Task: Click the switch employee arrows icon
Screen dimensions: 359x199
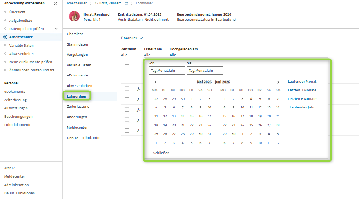Action: [x=126, y=3]
